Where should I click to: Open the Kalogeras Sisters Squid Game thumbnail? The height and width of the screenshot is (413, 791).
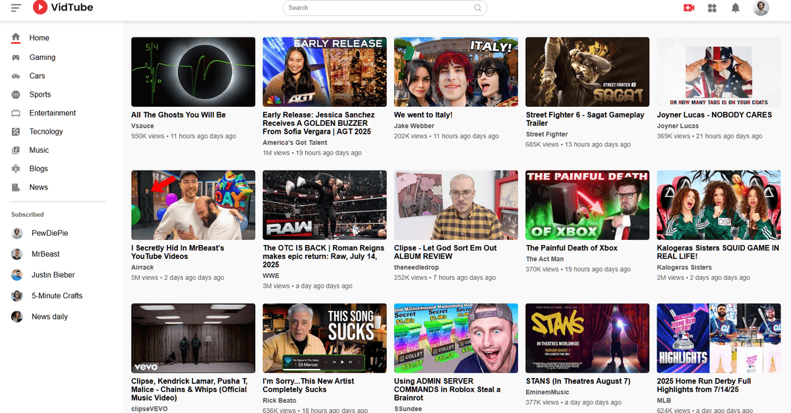point(718,205)
